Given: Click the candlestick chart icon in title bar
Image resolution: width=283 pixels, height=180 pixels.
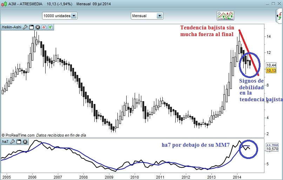Looking at the screenshot, I should [4, 4].
